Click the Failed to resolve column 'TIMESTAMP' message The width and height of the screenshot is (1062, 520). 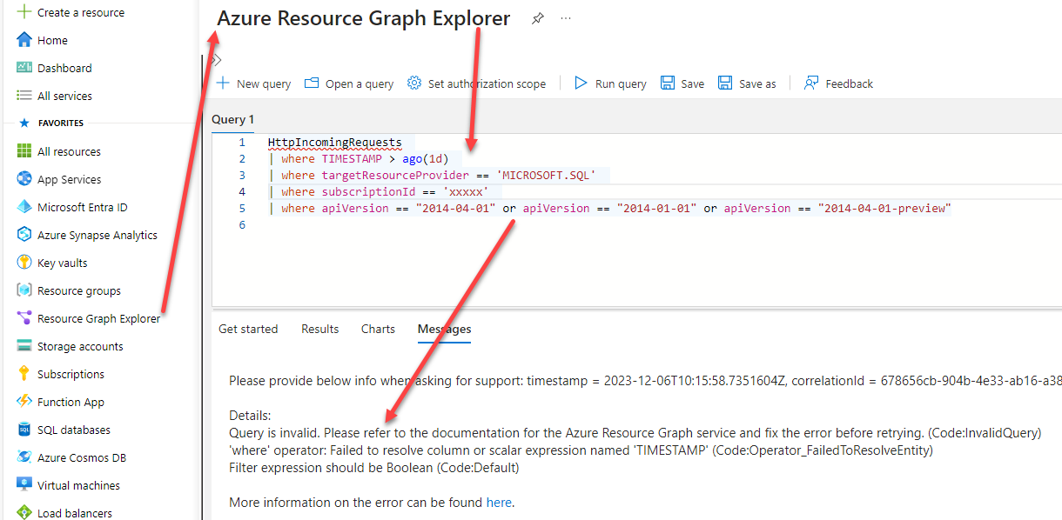click(x=581, y=450)
